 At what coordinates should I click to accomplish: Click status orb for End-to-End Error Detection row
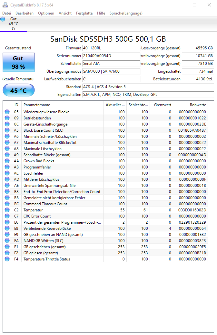point(7,192)
